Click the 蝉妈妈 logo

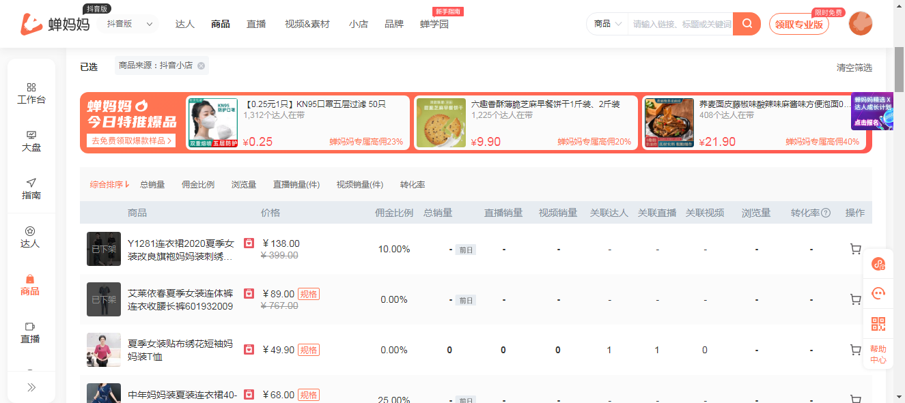coord(55,25)
